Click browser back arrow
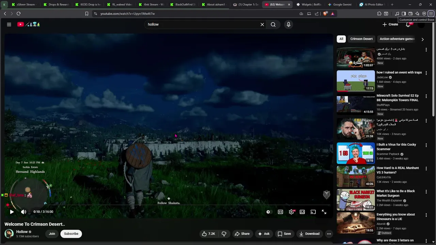Image resolution: width=436 pixels, height=245 pixels. (5, 14)
